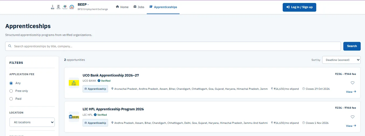The width and height of the screenshot is (365, 136).
Task: Open the Home nav item
Action: click(122, 7)
